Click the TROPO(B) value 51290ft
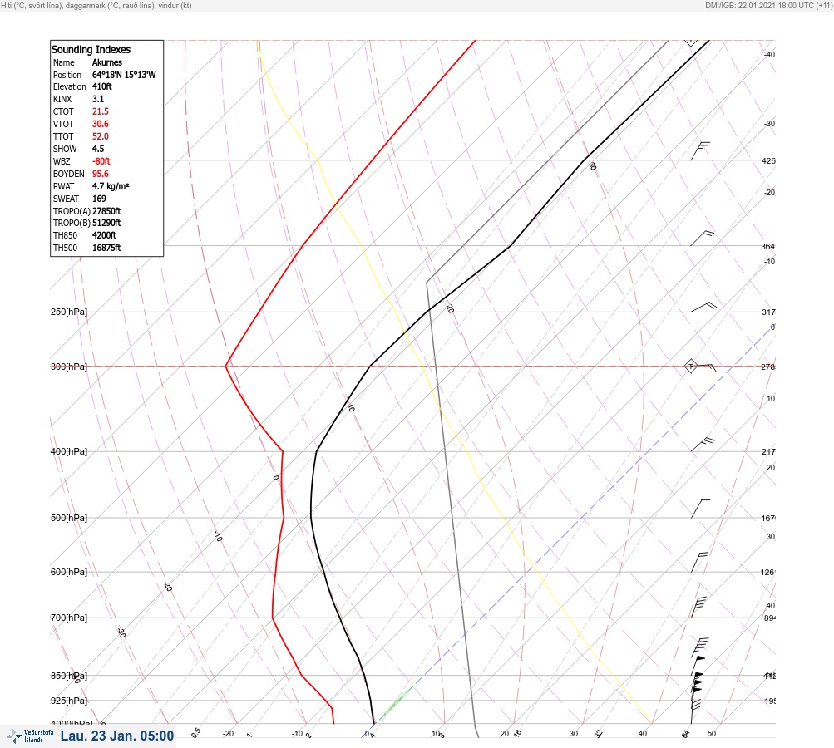 click(106, 224)
